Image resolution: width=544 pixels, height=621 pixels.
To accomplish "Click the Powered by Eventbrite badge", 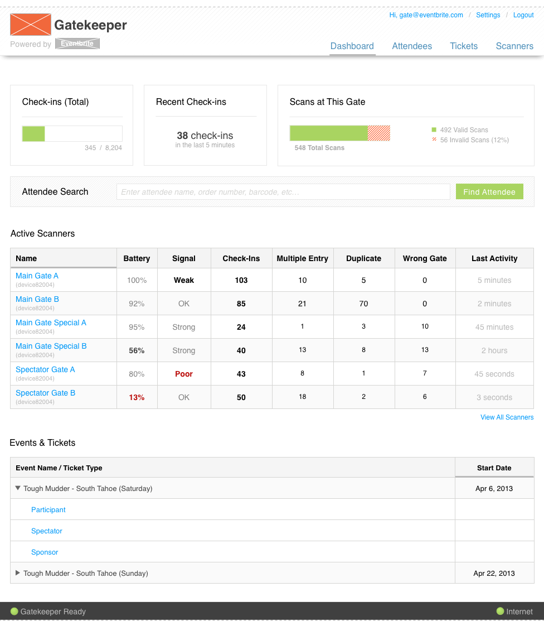I will pos(77,44).
